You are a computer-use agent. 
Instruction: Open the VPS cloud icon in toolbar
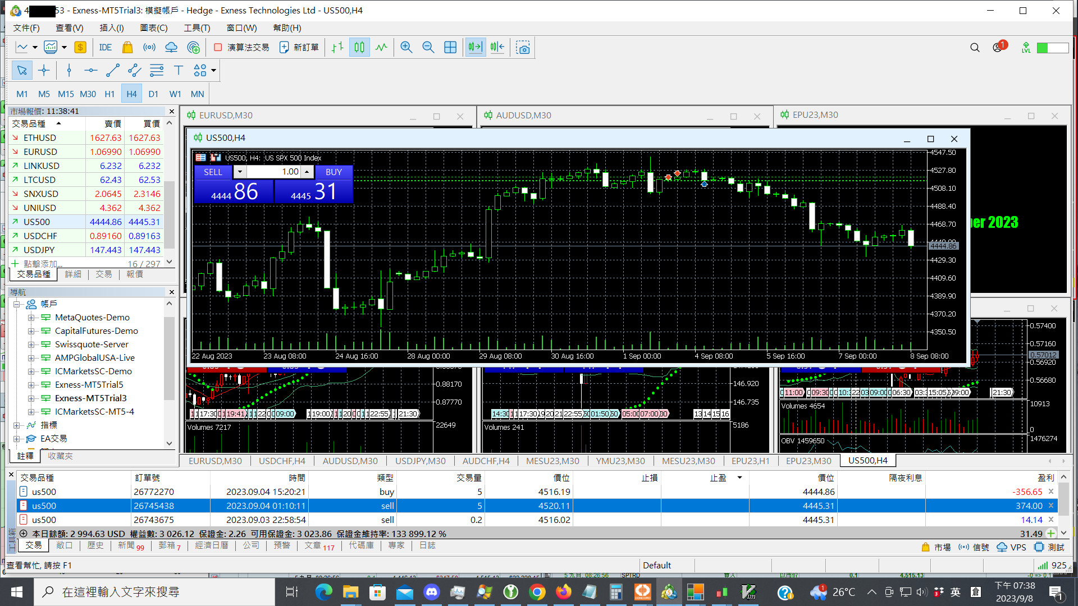(x=171, y=48)
